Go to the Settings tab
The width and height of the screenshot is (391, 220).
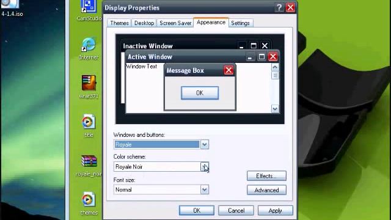240,23
